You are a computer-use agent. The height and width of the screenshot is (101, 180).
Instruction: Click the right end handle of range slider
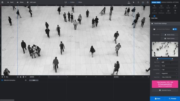tap(172, 59)
